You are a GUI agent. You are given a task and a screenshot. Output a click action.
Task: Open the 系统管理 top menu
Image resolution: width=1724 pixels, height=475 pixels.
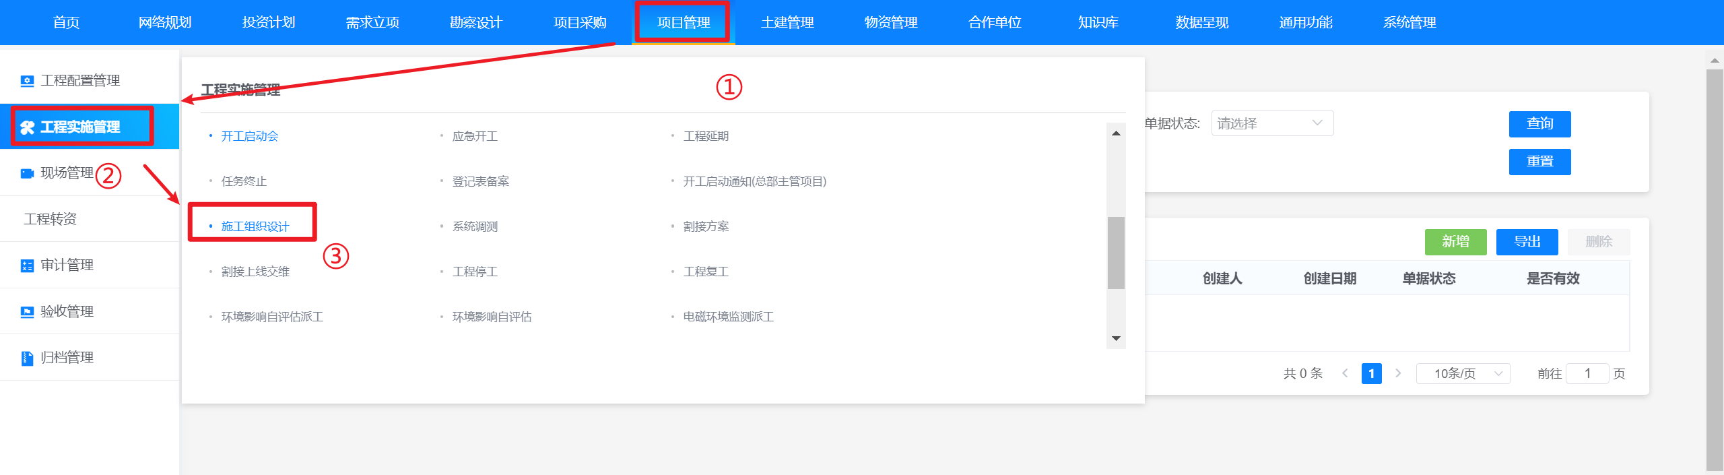(1410, 22)
